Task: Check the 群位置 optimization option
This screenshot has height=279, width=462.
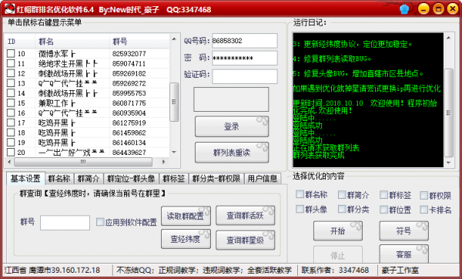Action: pyautogui.click(x=383, y=210)
